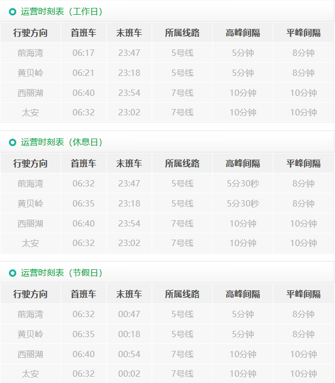Click the 行驶方向 header in the 工作日 table
The height and width of the screenshot is (383, 335).
[x=31, y=33]
